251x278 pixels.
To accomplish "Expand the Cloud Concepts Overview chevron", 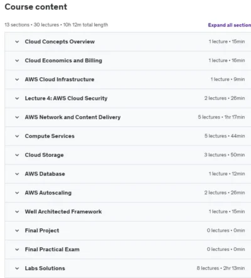I will coord(17,41).
